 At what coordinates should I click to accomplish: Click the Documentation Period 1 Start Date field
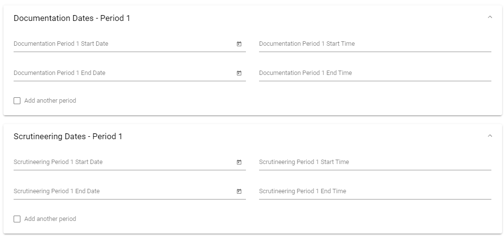(x=130, y=44)
